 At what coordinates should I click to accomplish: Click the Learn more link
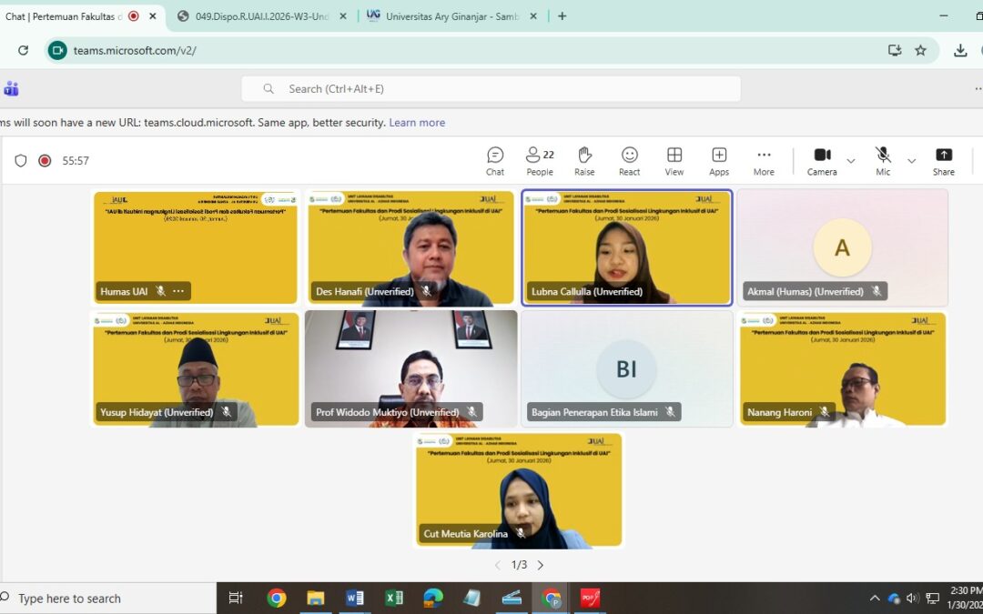point(417,123)
